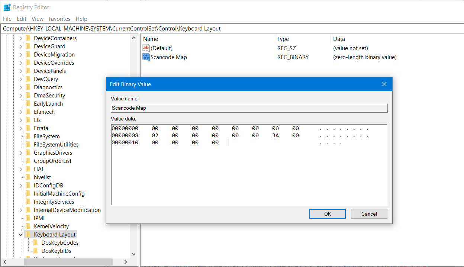464x267 pixels.
Task: Open the Edit menu
Action: (x=22, y=19)
